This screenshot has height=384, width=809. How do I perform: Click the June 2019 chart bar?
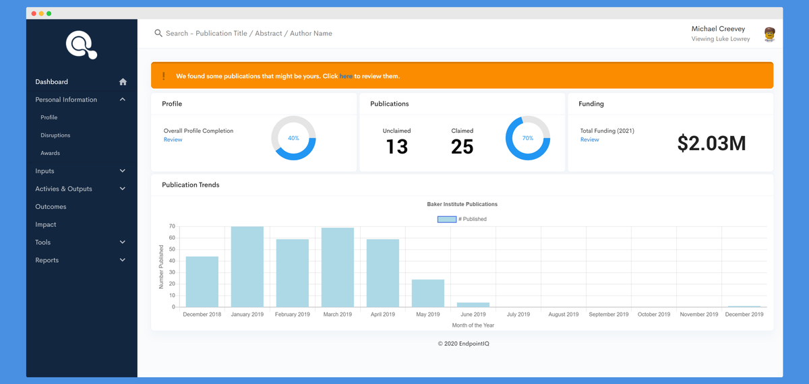[473, 305]
